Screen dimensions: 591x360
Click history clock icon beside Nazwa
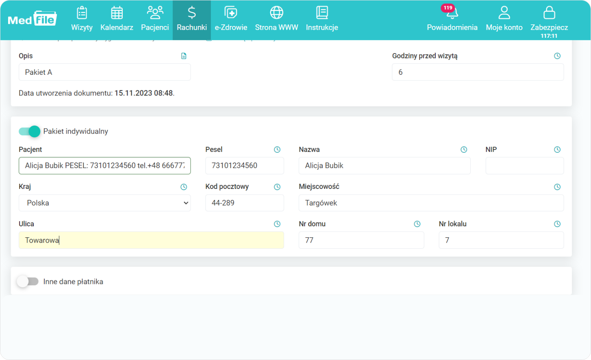[x=464, y=150]
